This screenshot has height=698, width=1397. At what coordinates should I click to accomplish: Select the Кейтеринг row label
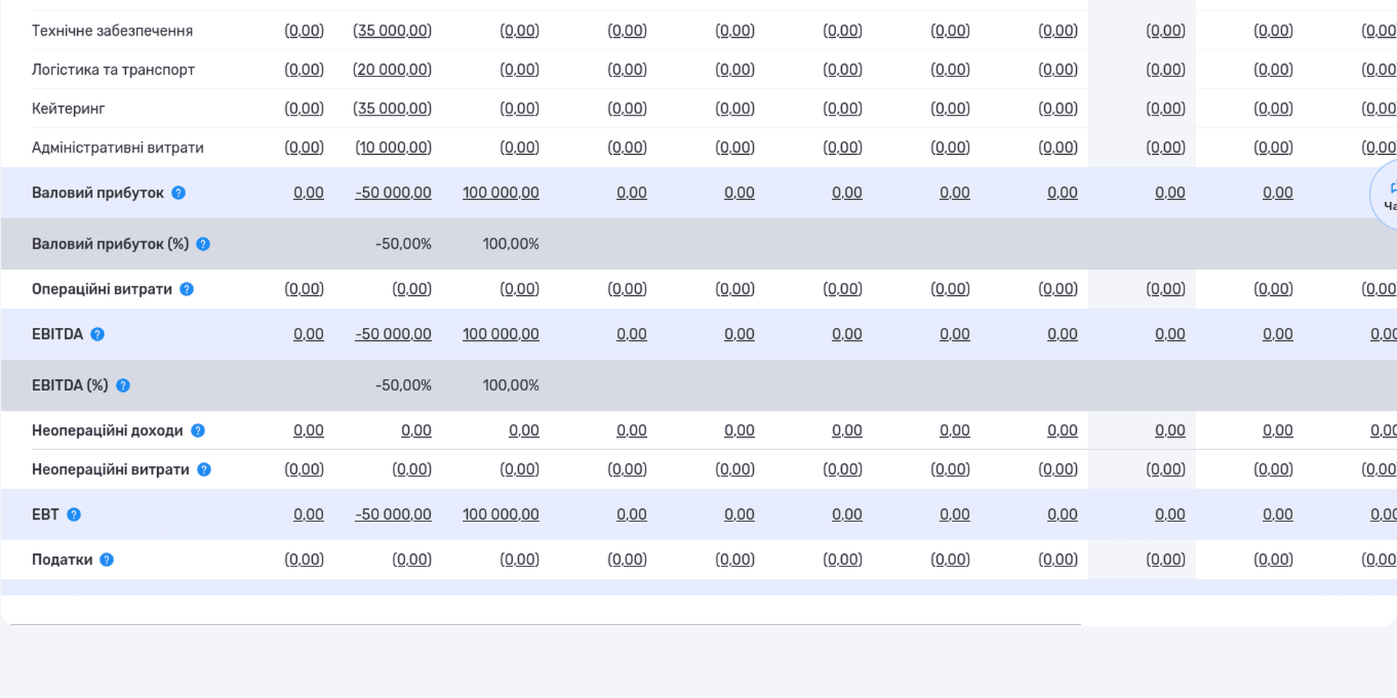68,108
